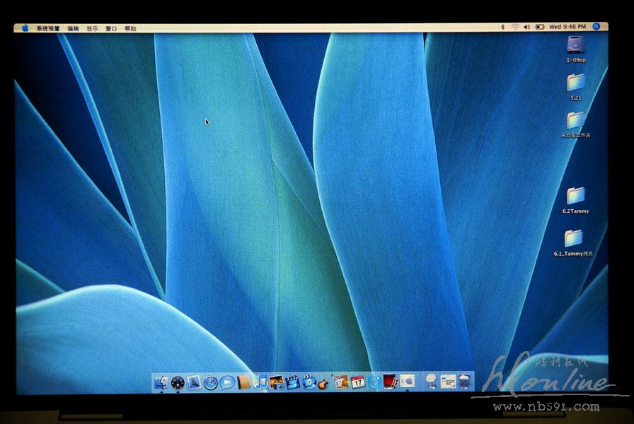Screen dimensions: 634x424
Task: Open Photo Booth in the dock
Action: [x=391, y=382]
